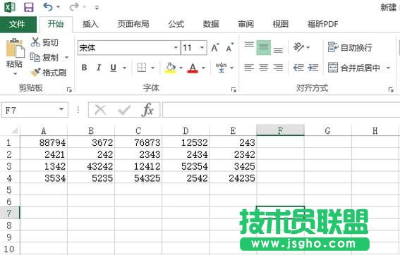The width and height of the screenshot is (400, 255).
Task: Expand the Paste options arrow below 粘贴
Action: (15, 74)
